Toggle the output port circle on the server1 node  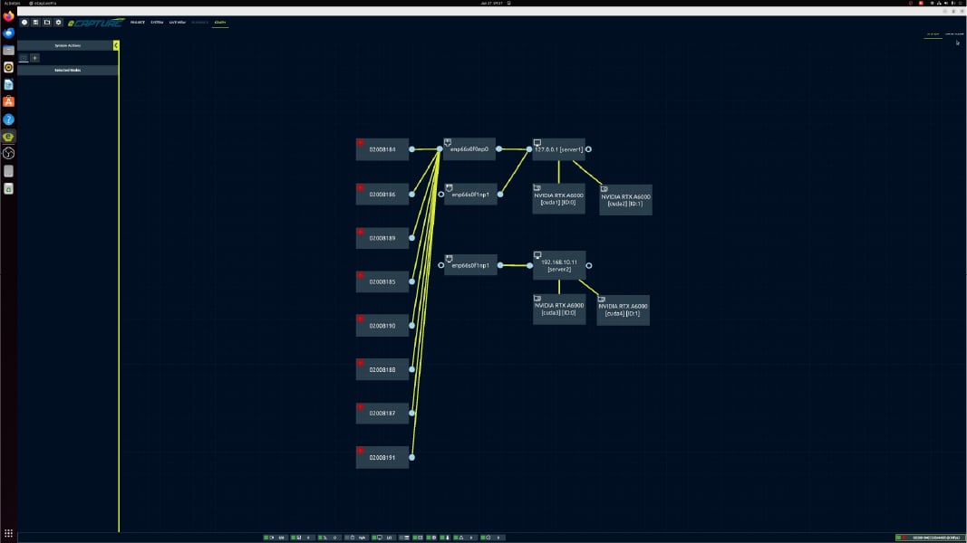tap(589, 148)
